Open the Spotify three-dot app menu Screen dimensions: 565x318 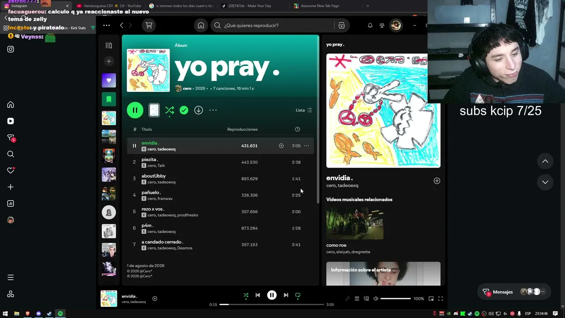(x=106, y=25)
